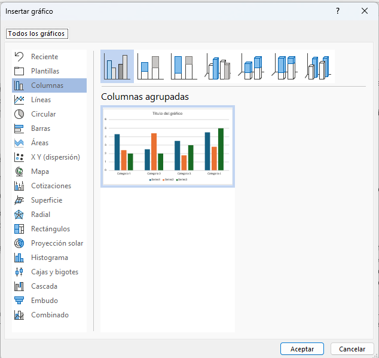The image size is (379, 358).
Task: Click the Superficie chart icon
Action: [x=19, y=200]
